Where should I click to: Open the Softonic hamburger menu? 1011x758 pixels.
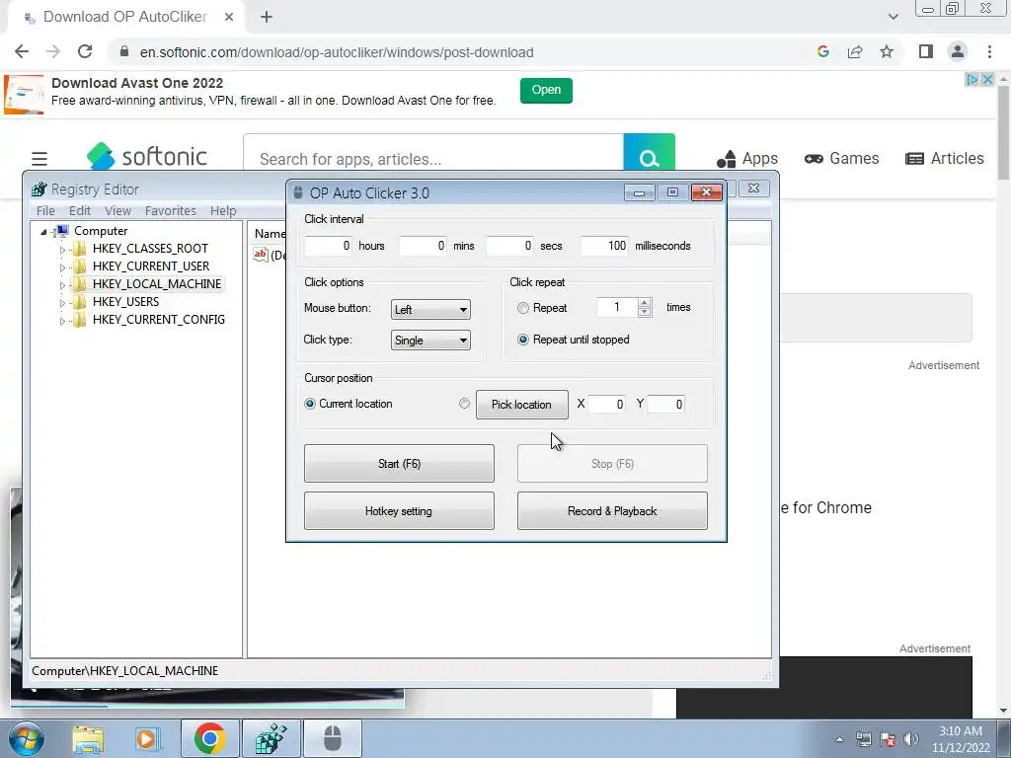pos(39,159)
